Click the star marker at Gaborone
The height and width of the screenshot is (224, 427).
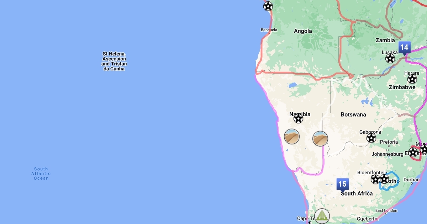point(371,138)
